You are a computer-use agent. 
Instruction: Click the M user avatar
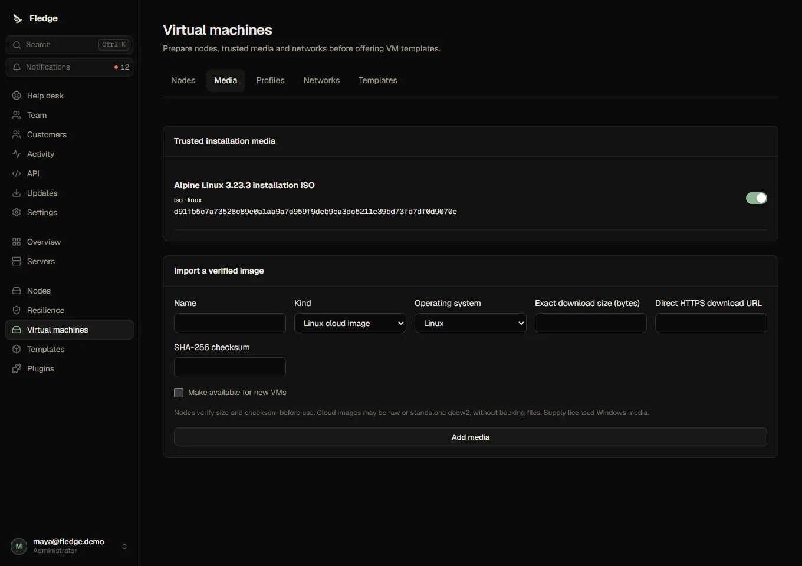point(19,547)
